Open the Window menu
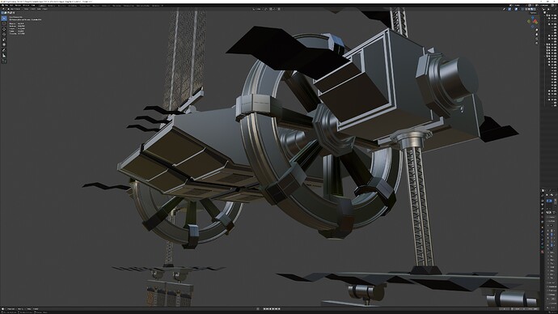Image resolution: width=558 pixels, height=314 pixels. [x=26, y=6]
